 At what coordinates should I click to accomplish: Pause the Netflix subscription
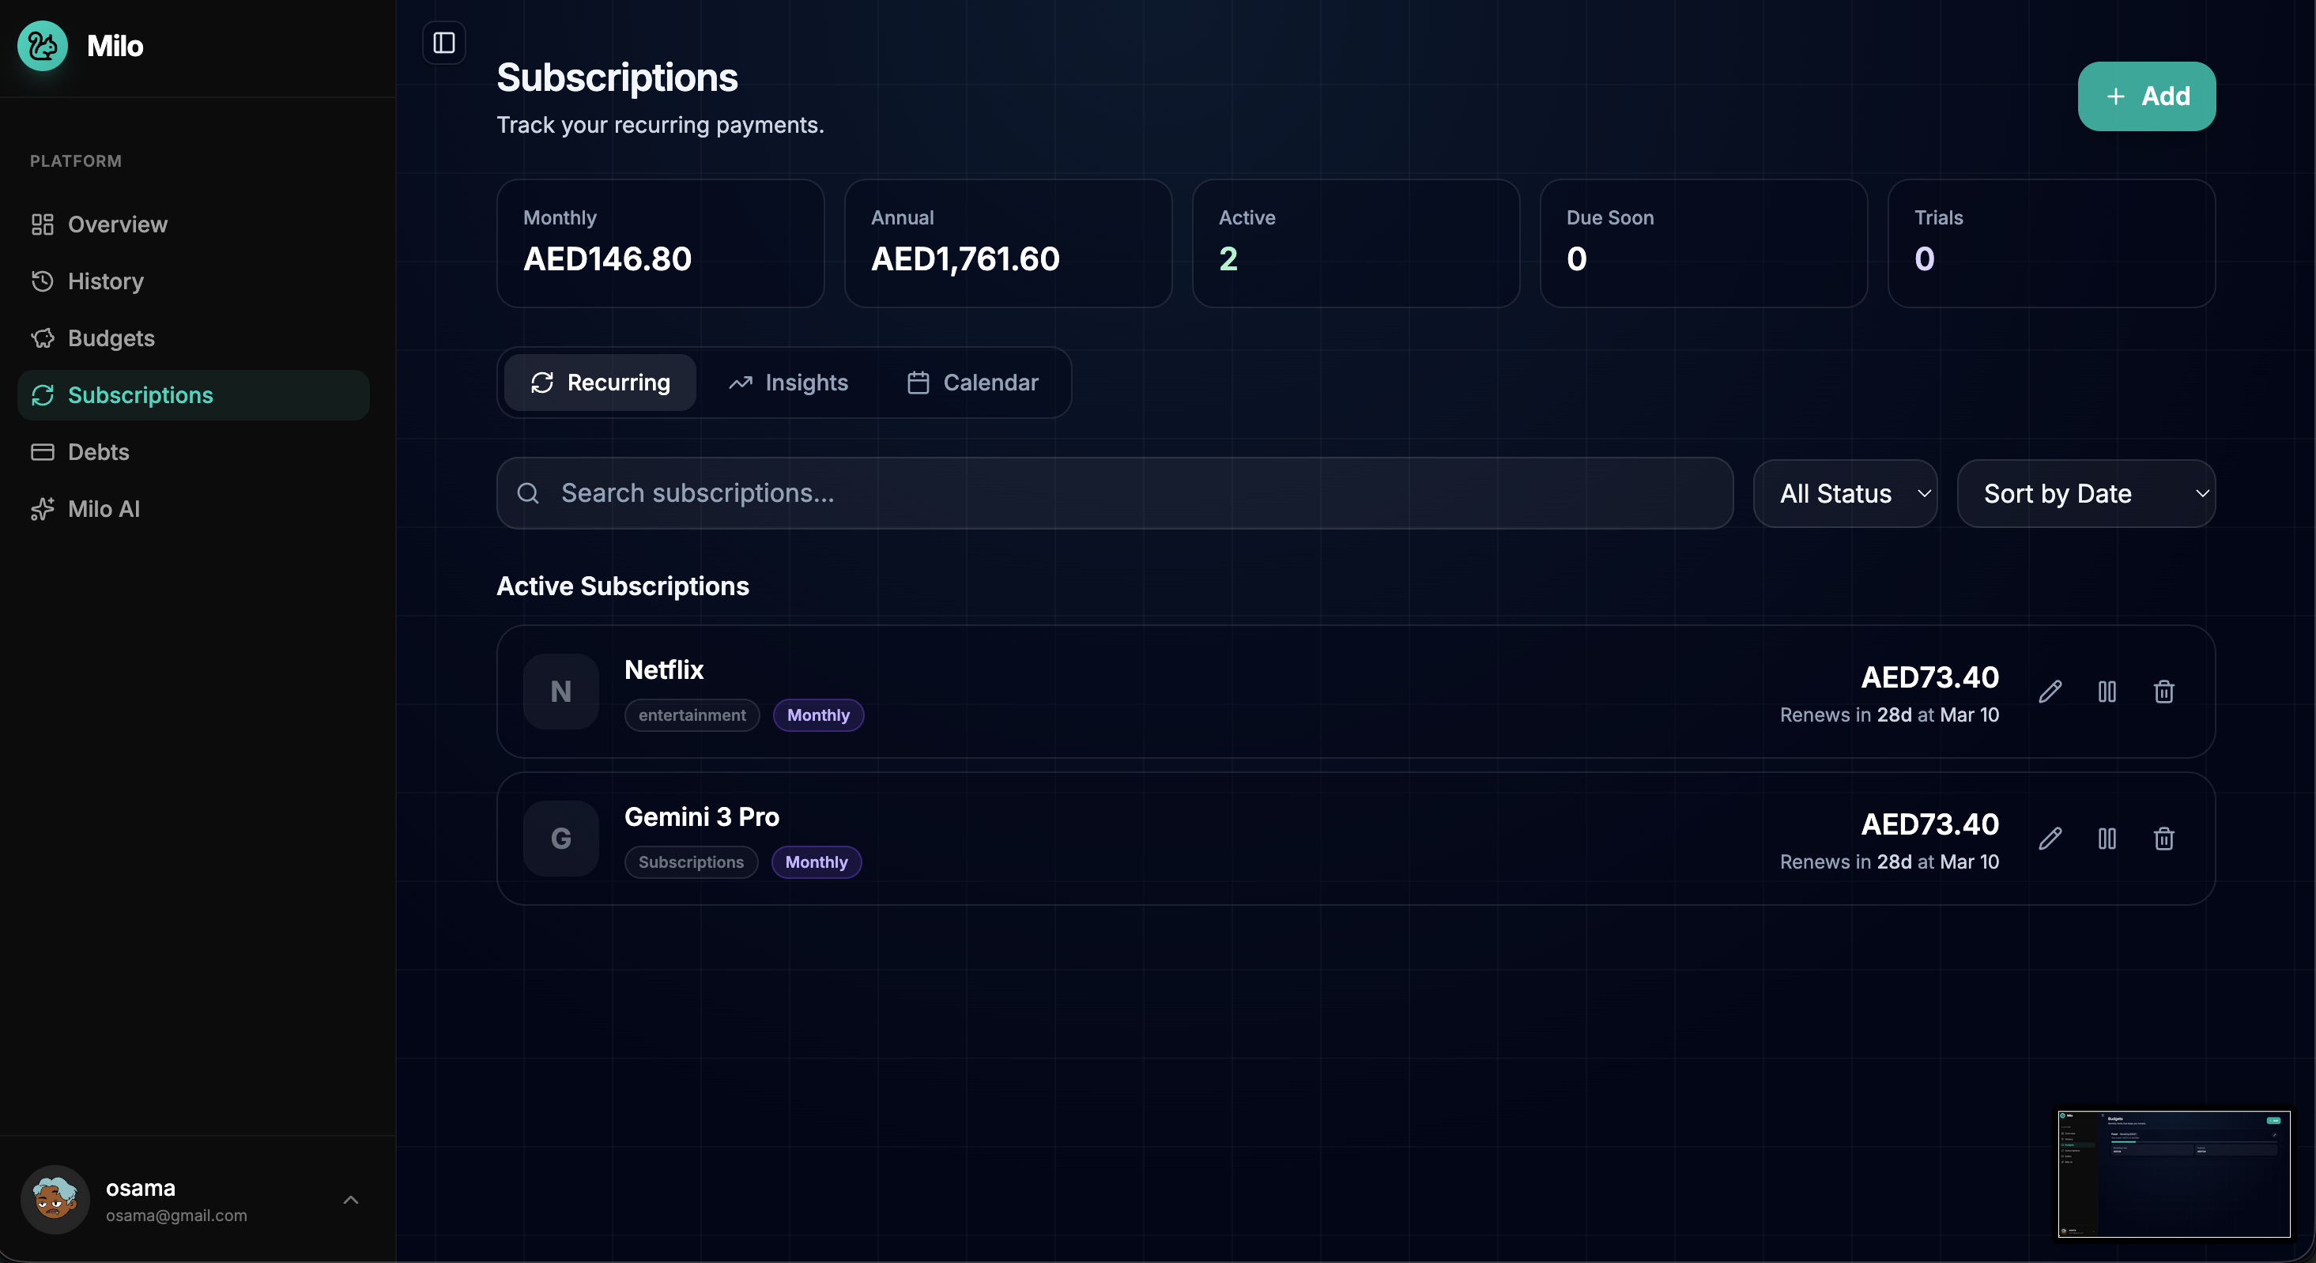coord(2107,692)
